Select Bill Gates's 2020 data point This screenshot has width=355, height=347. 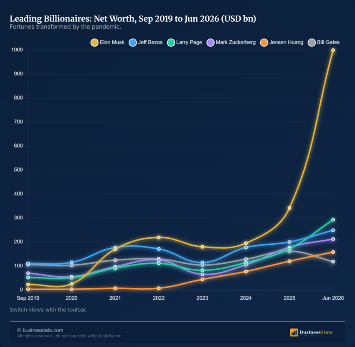72,265
